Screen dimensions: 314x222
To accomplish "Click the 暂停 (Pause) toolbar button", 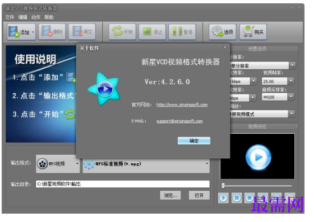I will [x=182, y=32].
